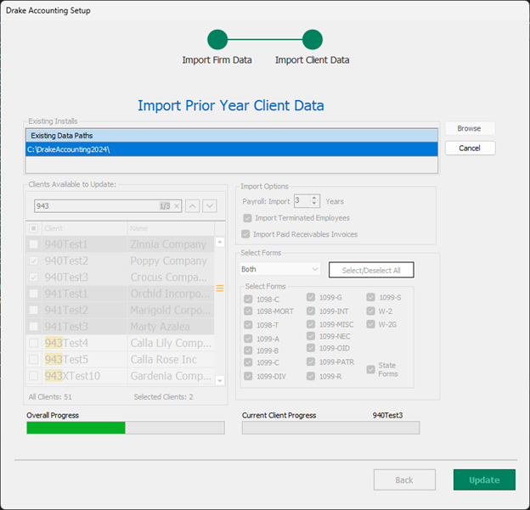
Task: Jump to next search match using down arrow
Action: (x=210, y=206)
